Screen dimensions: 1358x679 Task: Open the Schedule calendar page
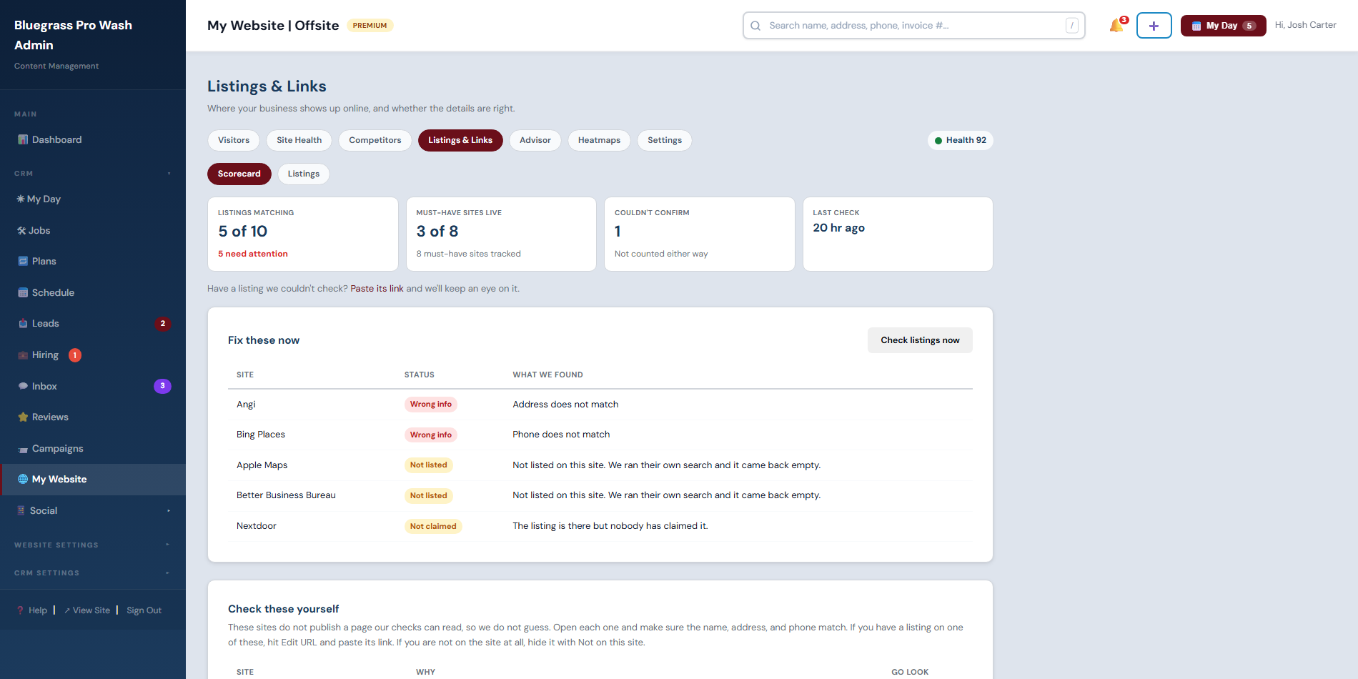pos(93,292)
